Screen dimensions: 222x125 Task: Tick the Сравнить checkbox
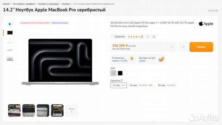(113, 36)
